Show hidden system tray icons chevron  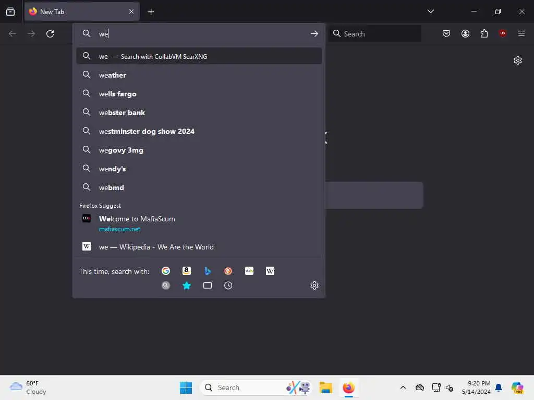(x=403, y=387)
